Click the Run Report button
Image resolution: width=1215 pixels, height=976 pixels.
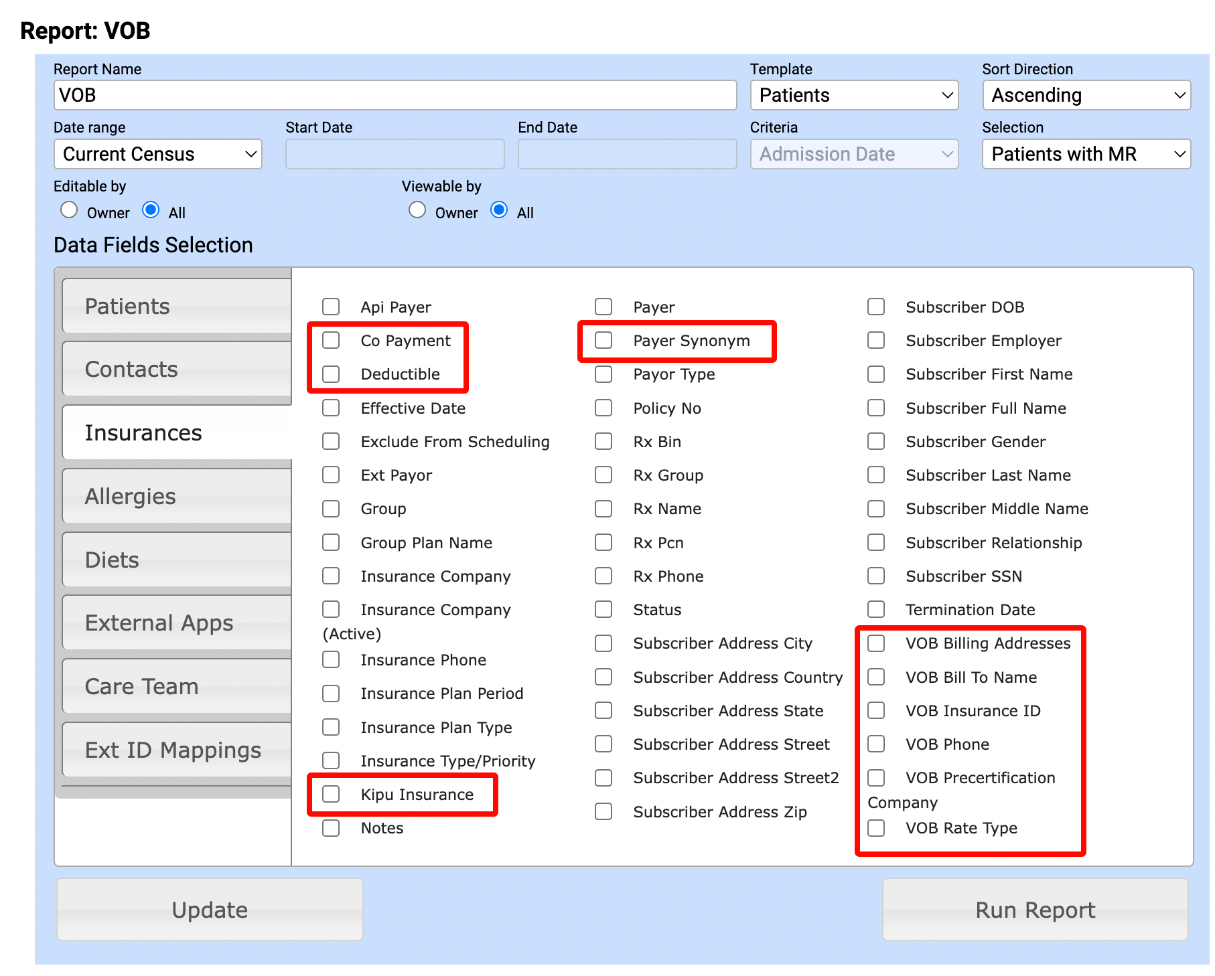click(1033, 910)
